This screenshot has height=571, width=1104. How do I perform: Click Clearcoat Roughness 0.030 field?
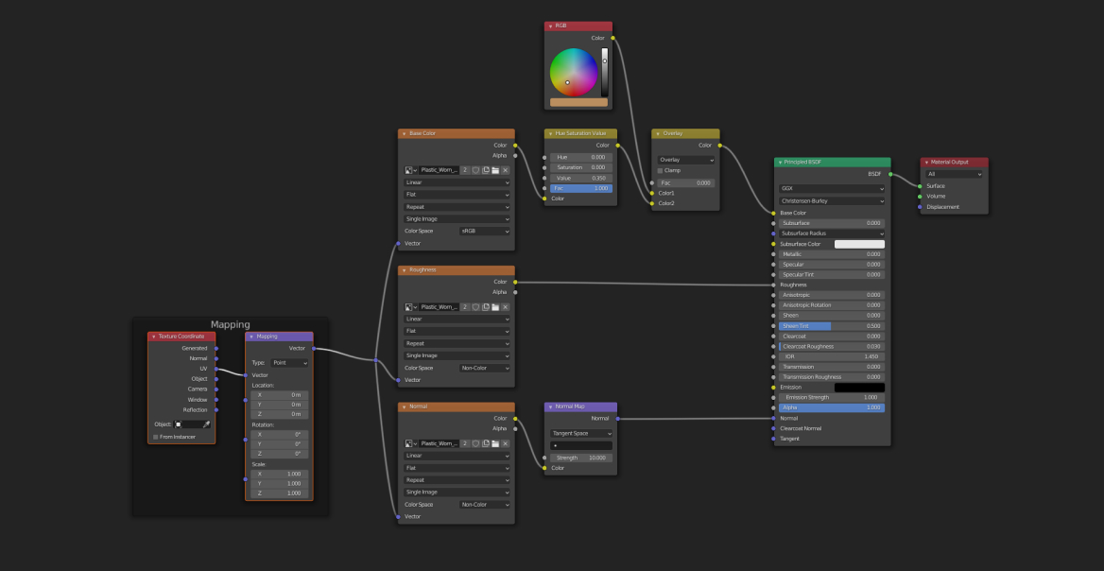(x=832, y=346)
